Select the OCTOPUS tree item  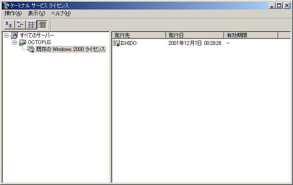(39, 42)
